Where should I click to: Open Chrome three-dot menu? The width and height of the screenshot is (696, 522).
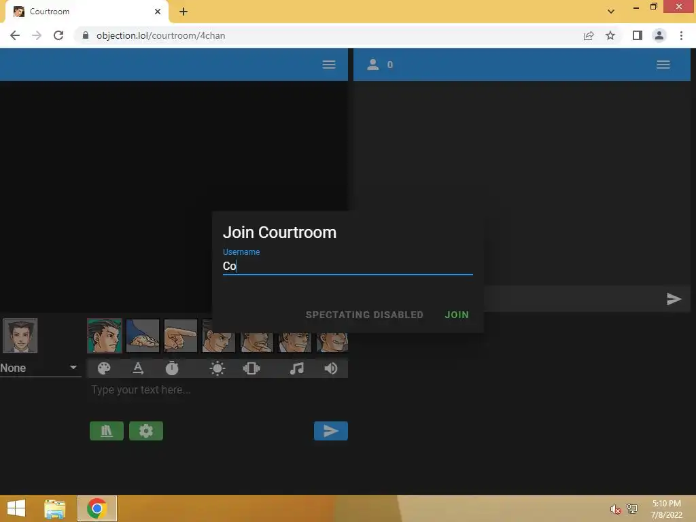pos(681,35)
